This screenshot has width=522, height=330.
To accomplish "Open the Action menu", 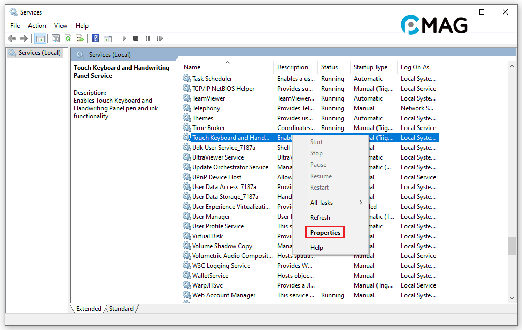I will [x=37, y=25].
